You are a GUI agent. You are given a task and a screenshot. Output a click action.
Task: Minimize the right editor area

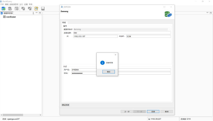pos(208,12)
